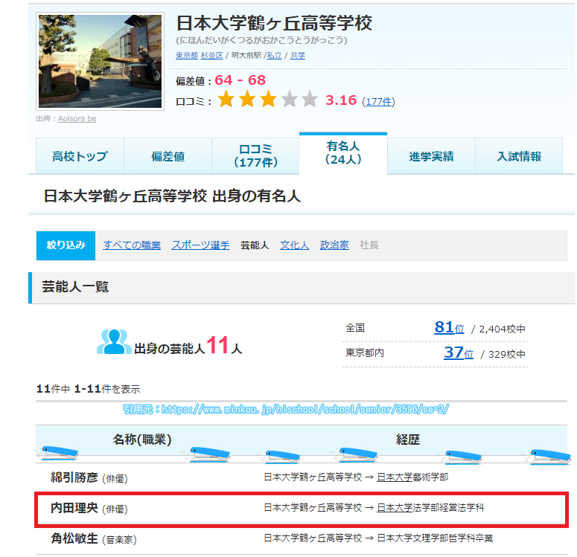
Task: Follow the 杉並区 ward link
Action: point(211,56)
